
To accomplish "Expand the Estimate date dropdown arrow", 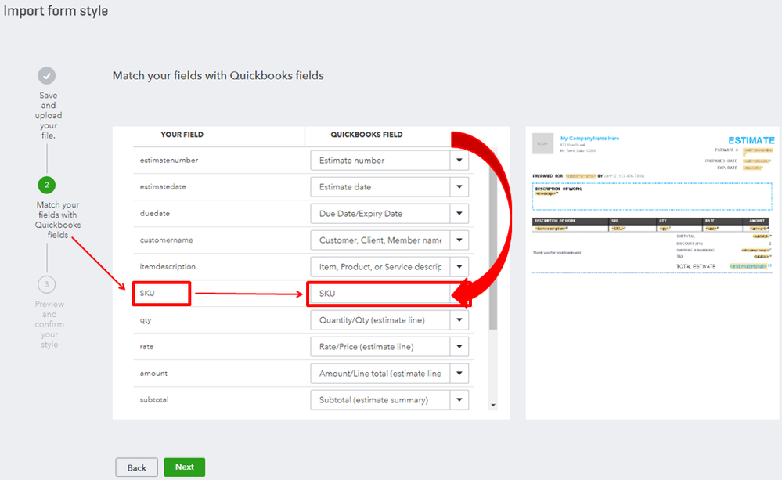I will coord(459,187).
